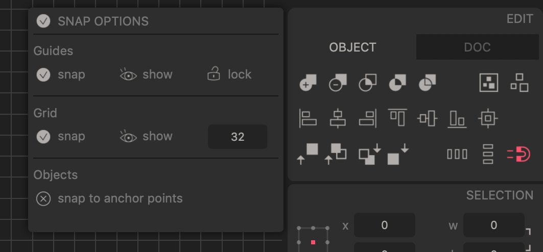Align objects to the top edge
Image resolution: width=543 pixels, height=252 pixels.
[397, 117]
